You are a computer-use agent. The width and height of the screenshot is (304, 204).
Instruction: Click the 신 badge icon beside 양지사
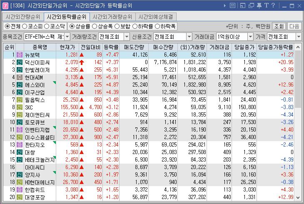pyautogui.click(x=20, y=175)
